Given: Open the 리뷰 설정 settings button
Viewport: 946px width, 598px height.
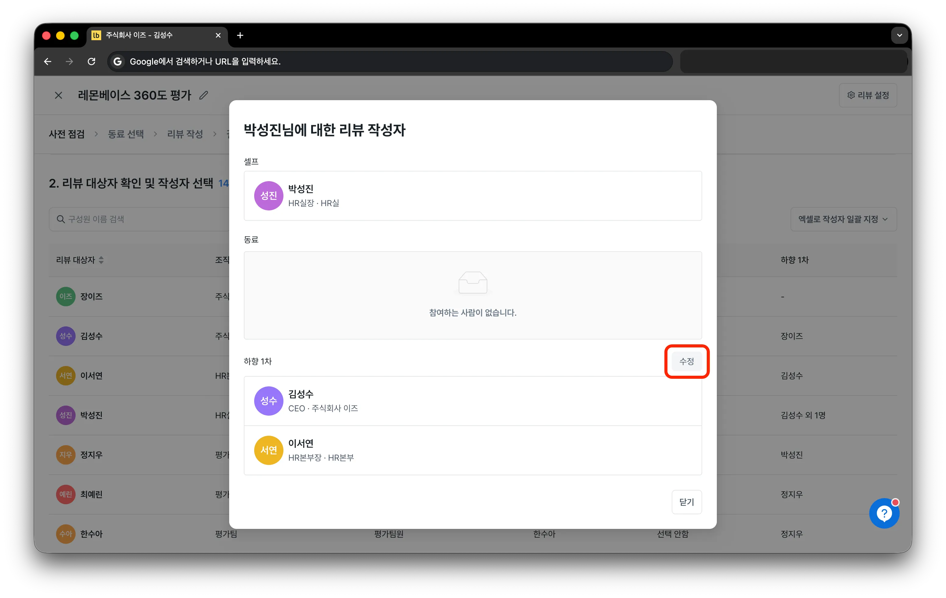Looking at the screenshot, I should pos(867,95).
